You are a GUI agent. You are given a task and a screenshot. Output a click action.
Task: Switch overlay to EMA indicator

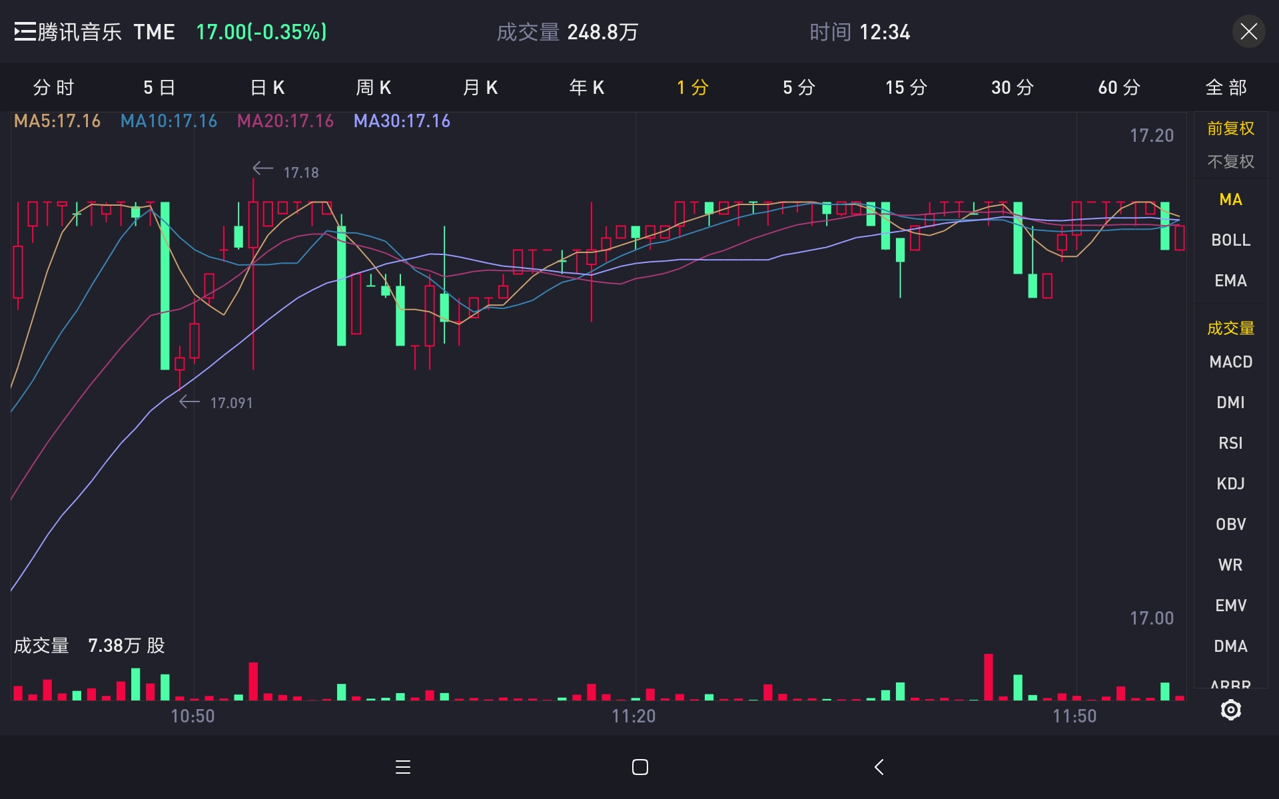(x=1230, y=280)
